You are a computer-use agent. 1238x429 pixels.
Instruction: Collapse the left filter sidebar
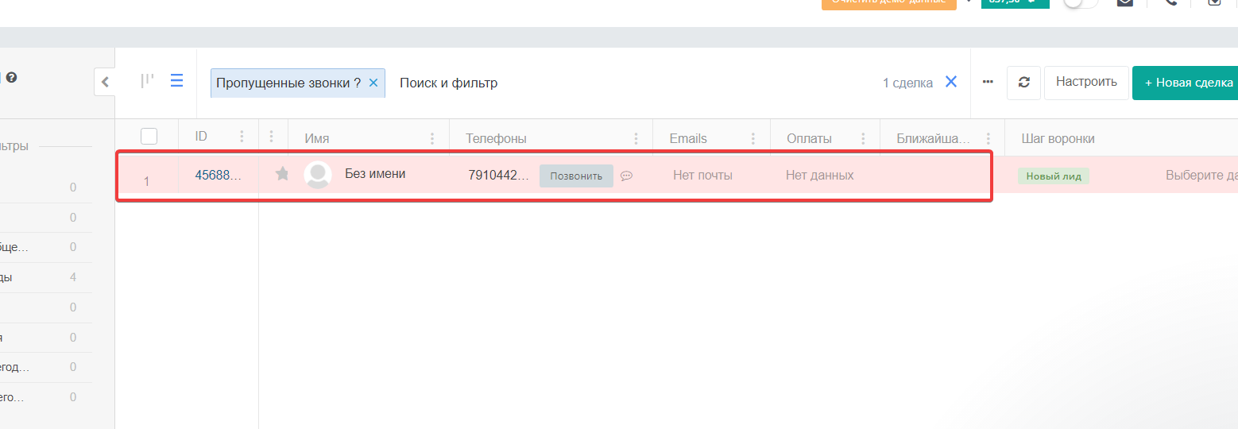(x=105, y=82)
